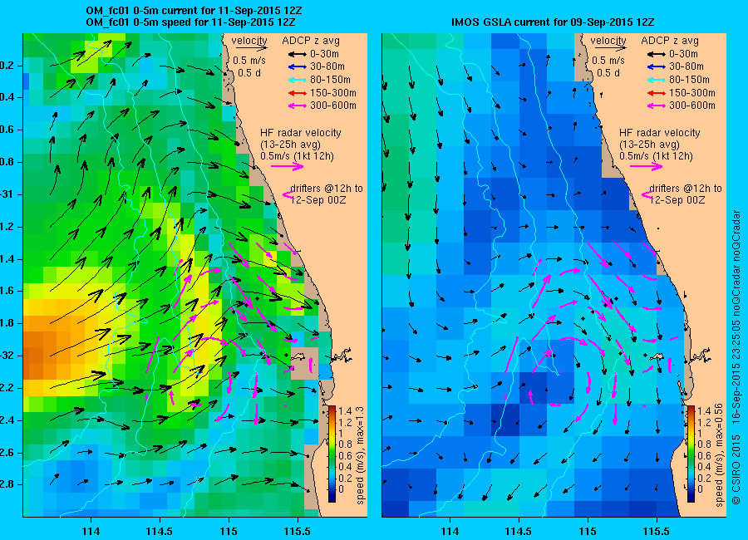Click the velocity scale arrow in OM_fc01 panel

tap(251, 48)
